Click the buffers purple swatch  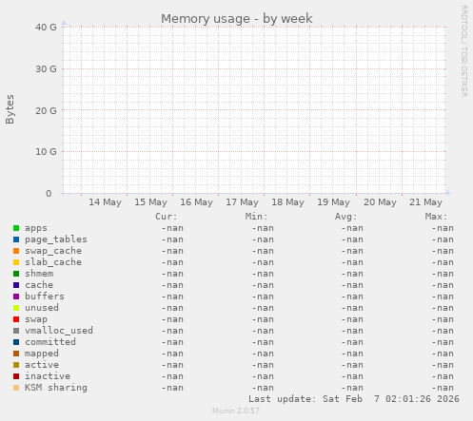click(16, 297)
